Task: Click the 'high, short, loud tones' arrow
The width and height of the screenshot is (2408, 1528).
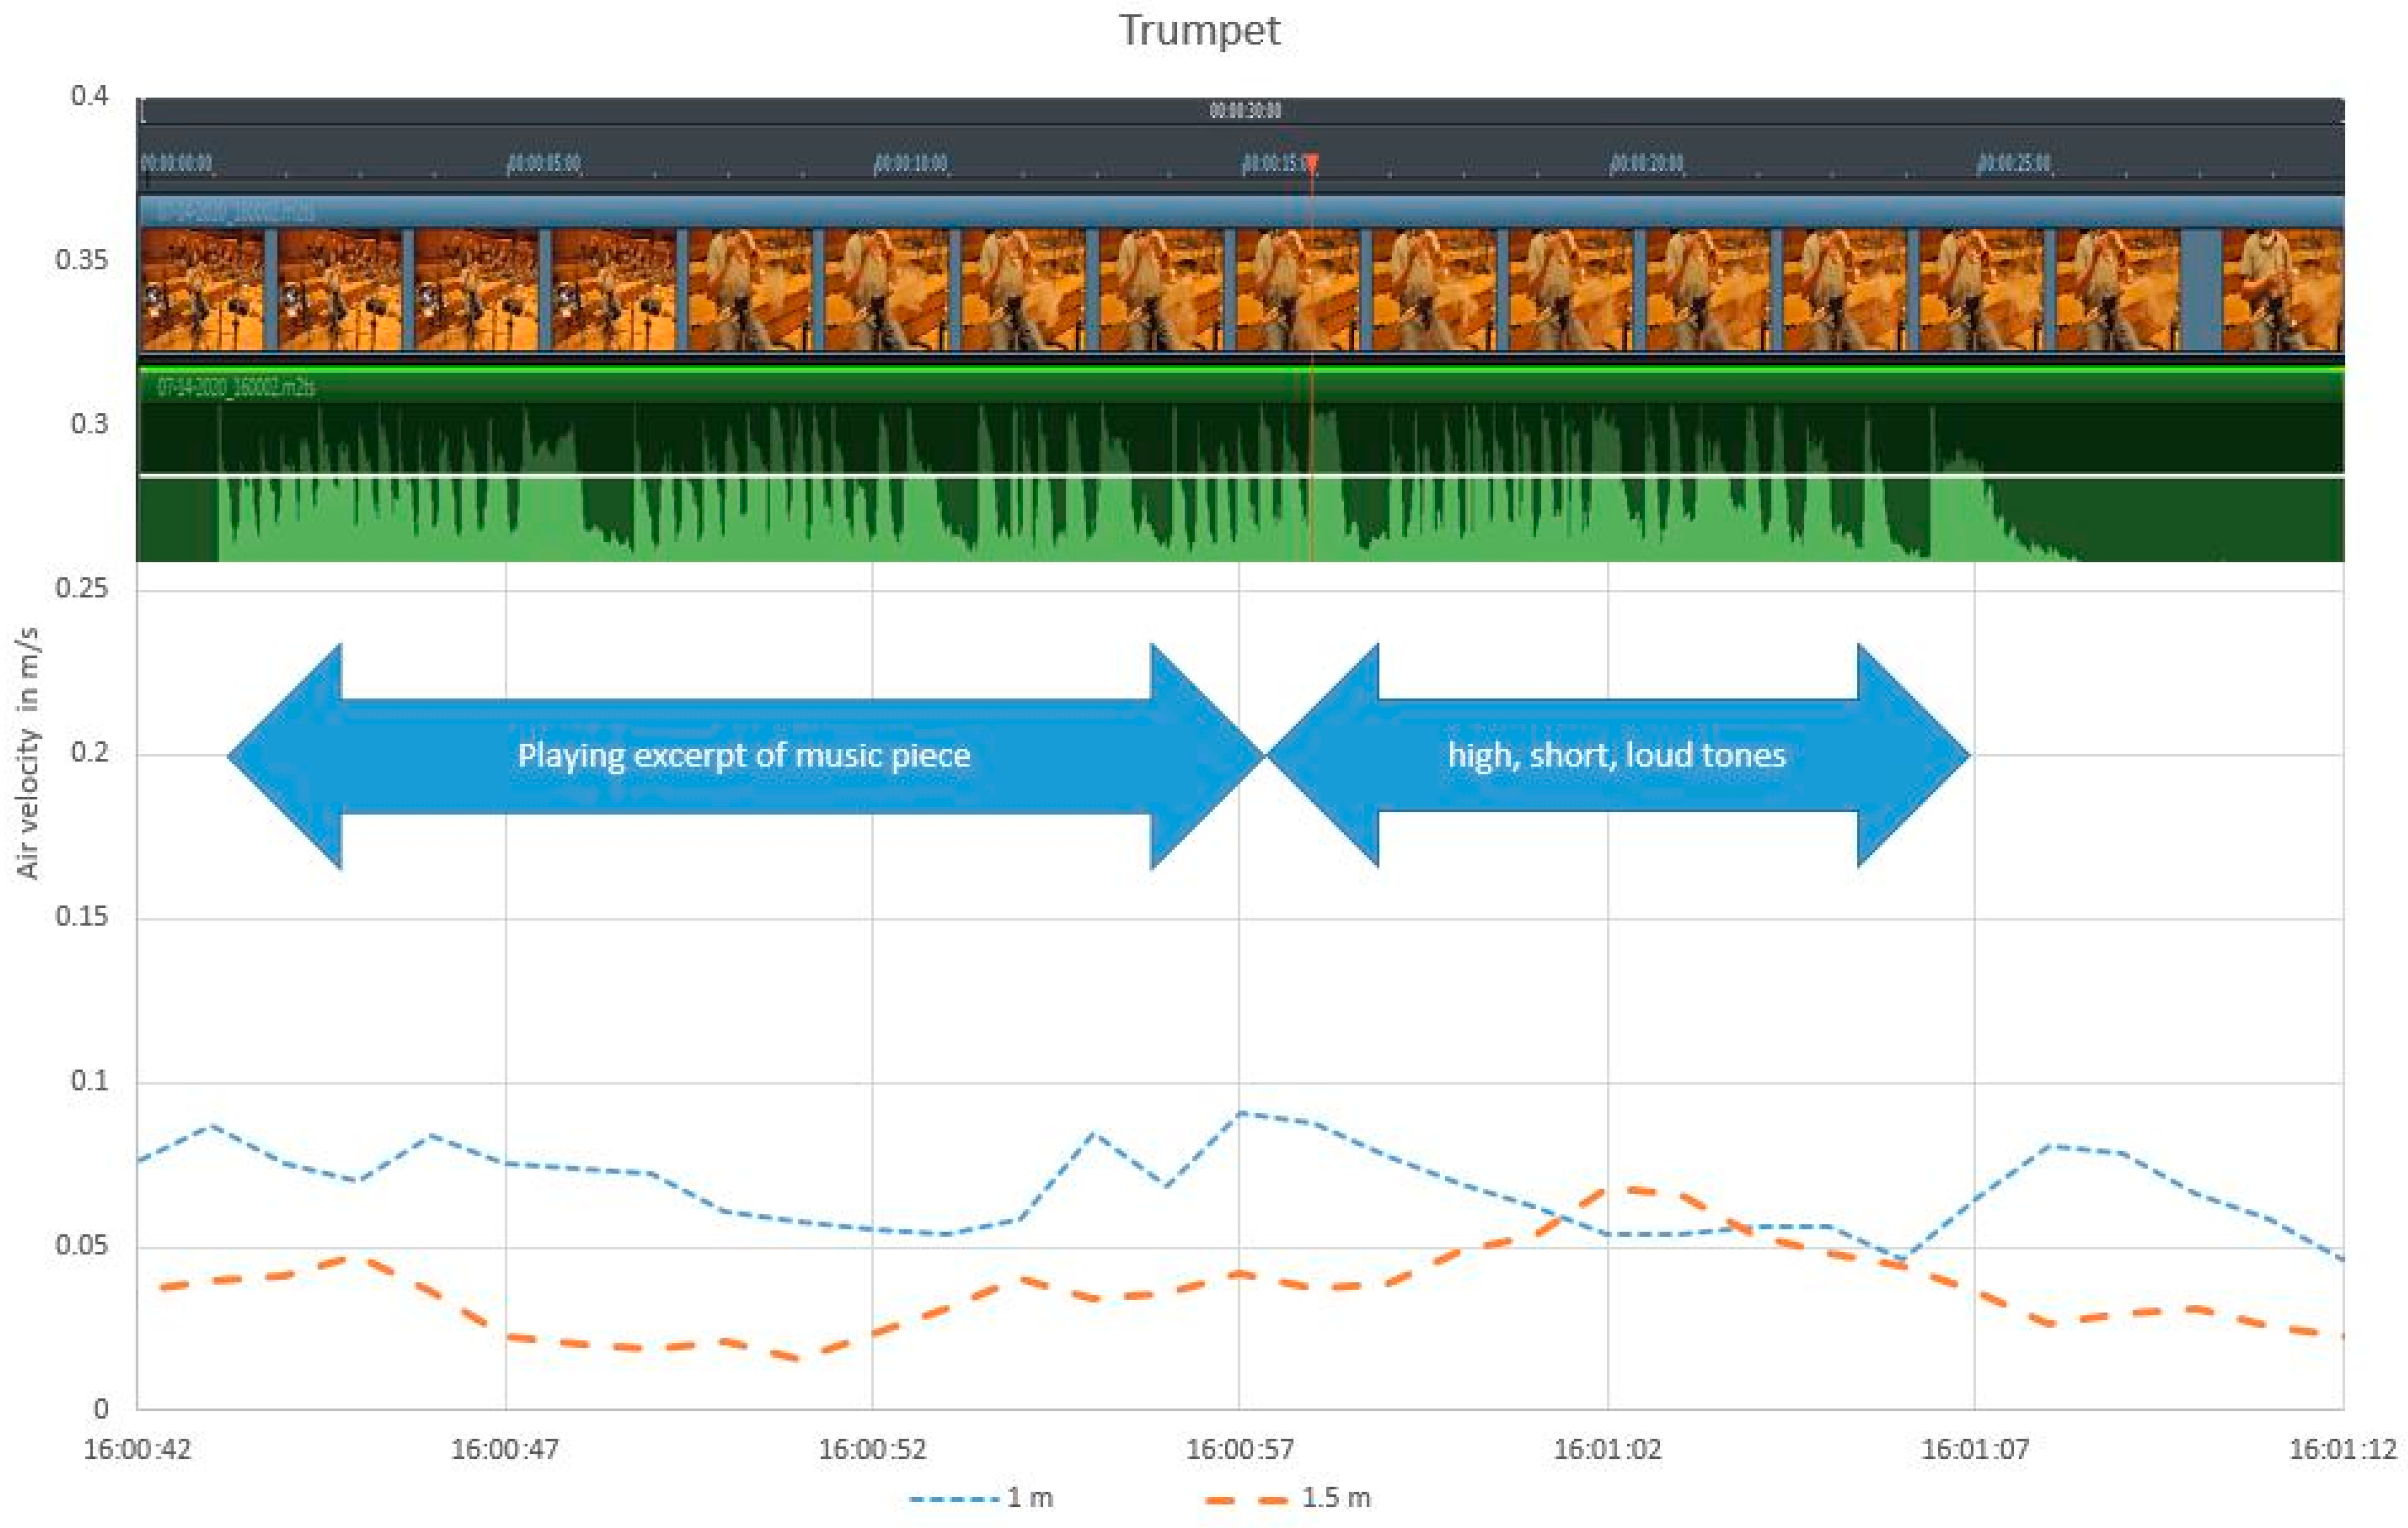Action: (1617, 755)
